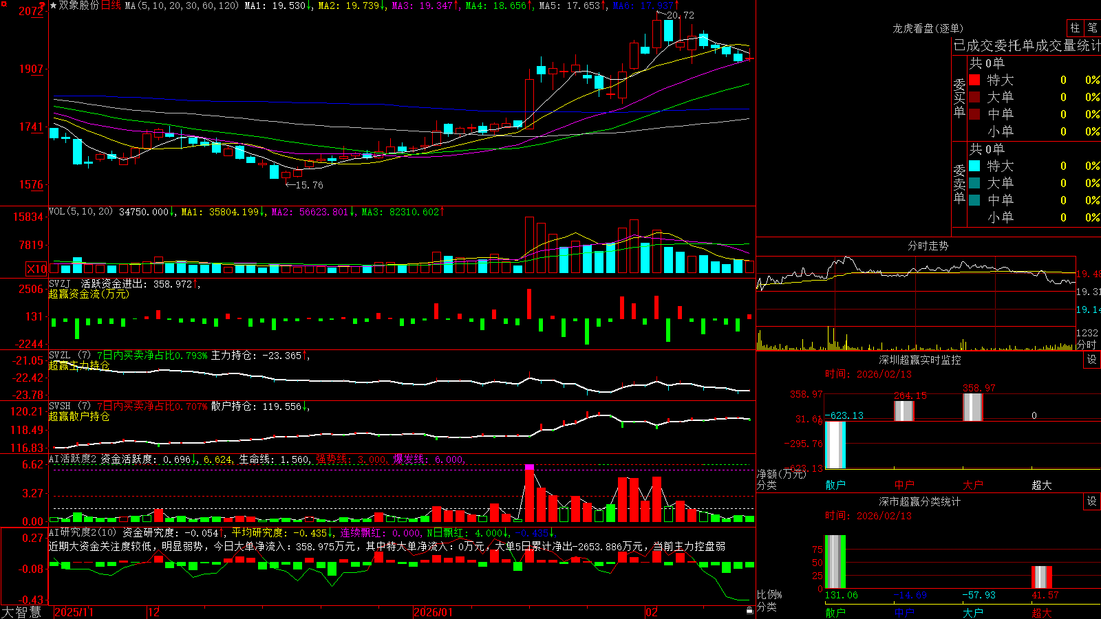Click the 双象股份 stock name
The image size is (1101, 619).
point(78,6)
